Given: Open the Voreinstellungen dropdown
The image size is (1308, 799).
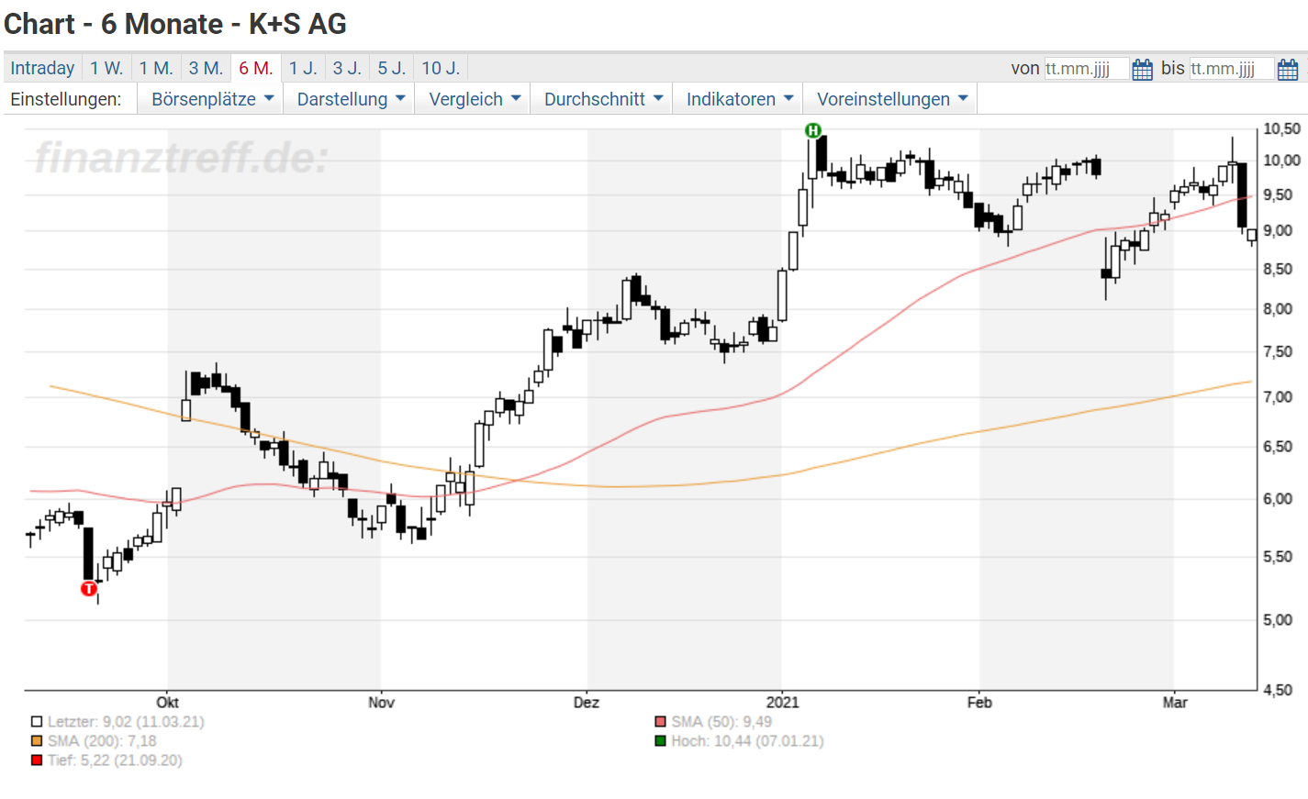Looking at the screenshot, I should [890, 99].
